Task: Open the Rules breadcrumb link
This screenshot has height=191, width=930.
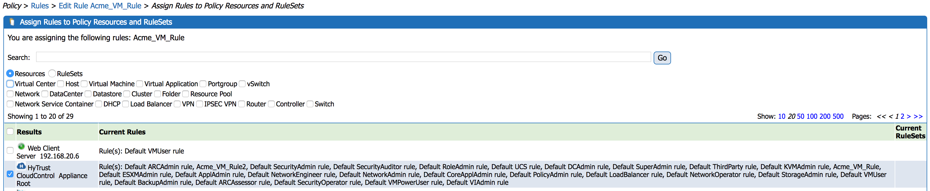Action: coord(40,6)
